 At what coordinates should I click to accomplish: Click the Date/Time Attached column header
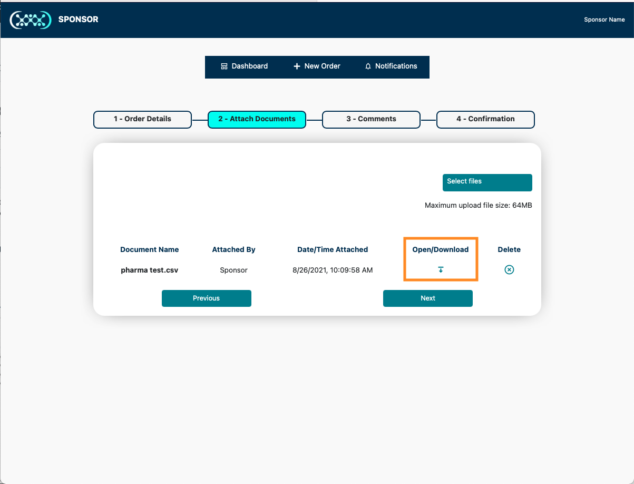point(333,250)
